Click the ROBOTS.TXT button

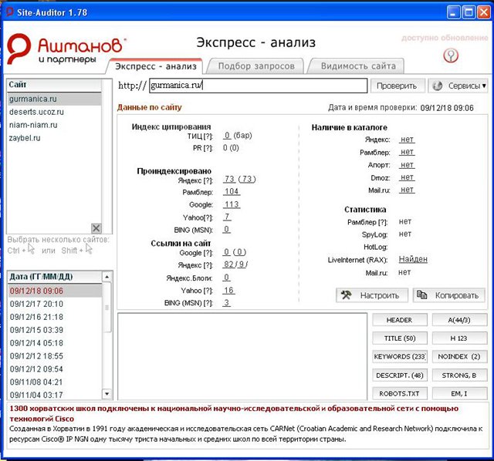click(399, 393)
